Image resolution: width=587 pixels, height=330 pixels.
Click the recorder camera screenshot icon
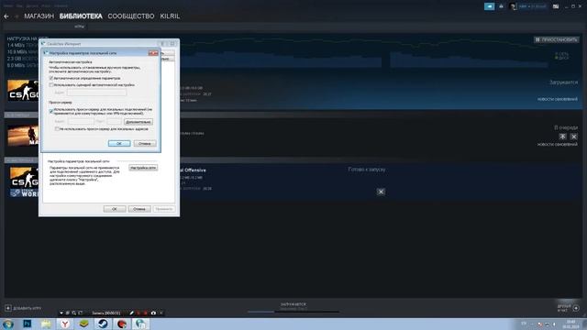(153, 313)
